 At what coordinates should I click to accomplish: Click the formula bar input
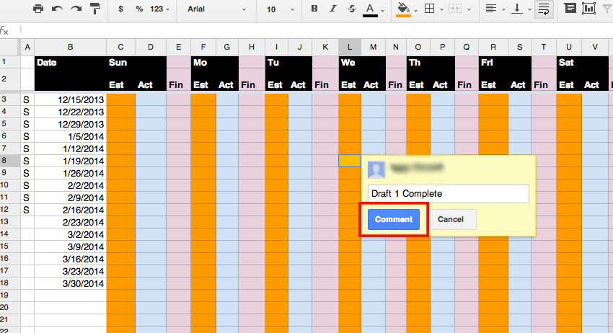(x=317, y=30)
